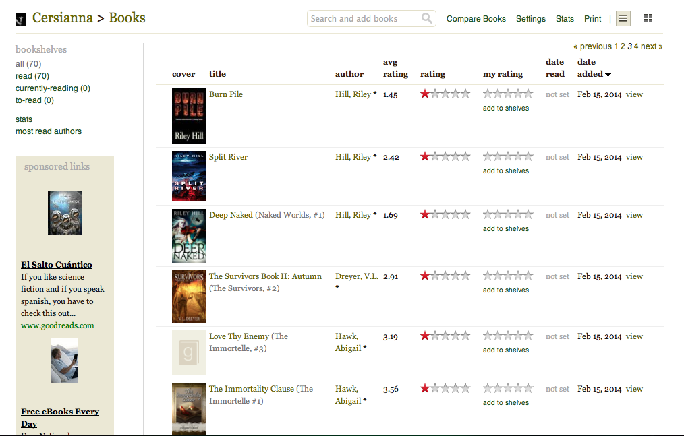
Task: Switch to list view layout icon
Action: tap(623, 19)
